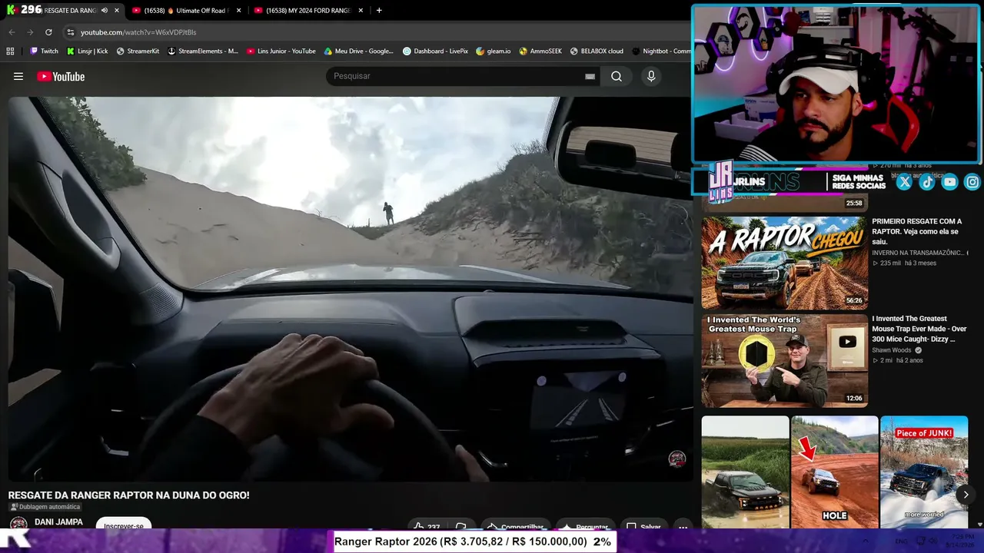Viewport: 984px width, 553px height.
Task: Close the MY 2024 FORD RANGER tab
Action: coord(361,11)
